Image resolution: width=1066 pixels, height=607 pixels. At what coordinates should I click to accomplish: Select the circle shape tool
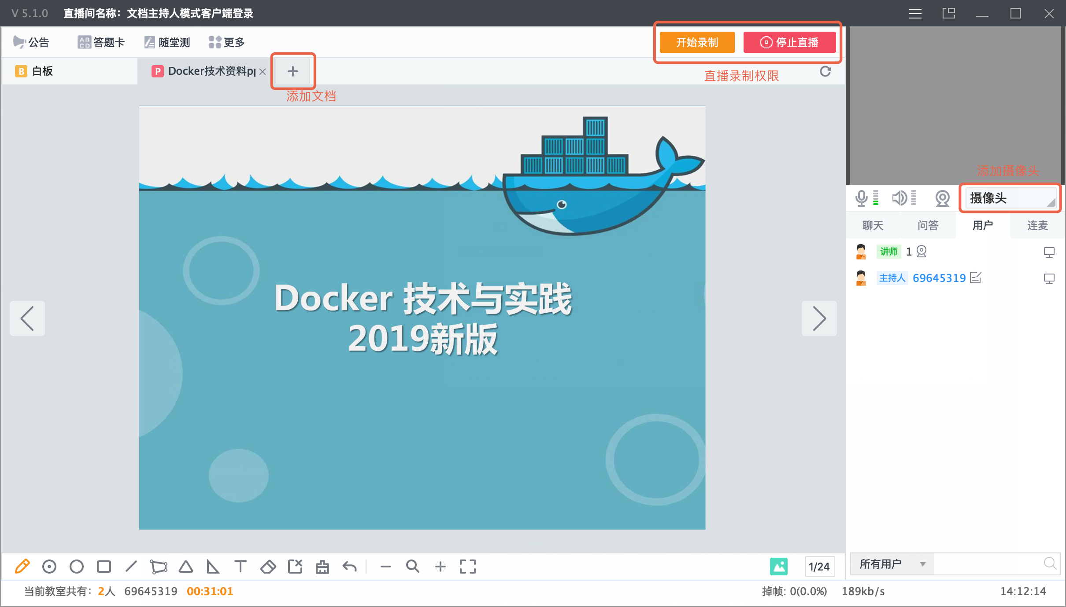[77, 567]
